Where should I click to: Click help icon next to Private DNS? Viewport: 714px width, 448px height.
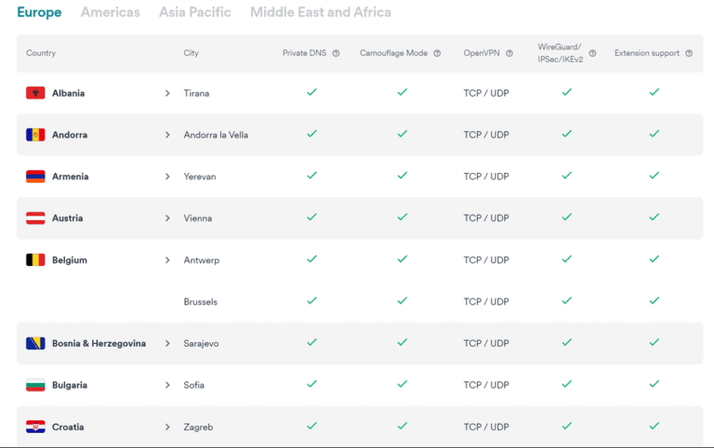(336, 54)
